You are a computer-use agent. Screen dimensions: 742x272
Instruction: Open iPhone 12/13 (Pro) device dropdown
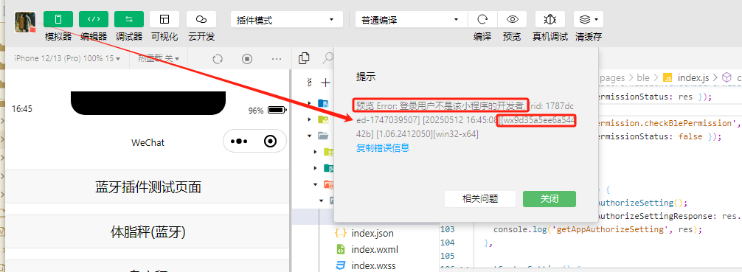tap(66, 58)
